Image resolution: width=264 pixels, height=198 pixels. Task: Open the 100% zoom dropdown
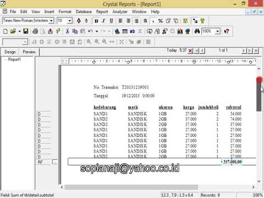click(217, 31)
